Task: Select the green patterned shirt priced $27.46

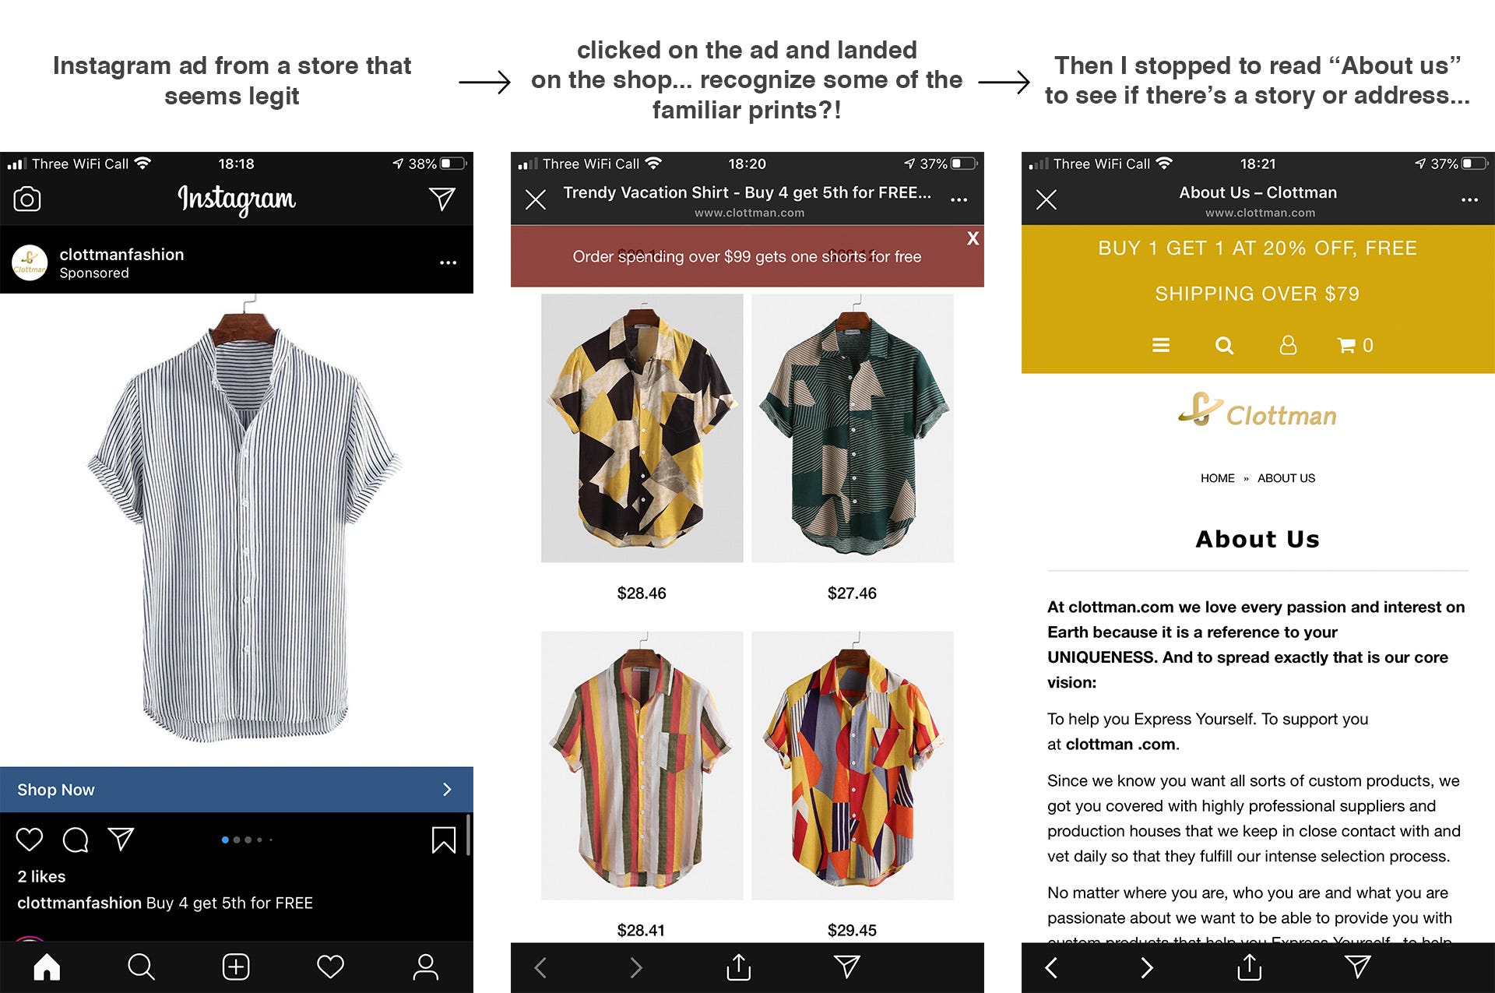Action: tap(852, 428)
